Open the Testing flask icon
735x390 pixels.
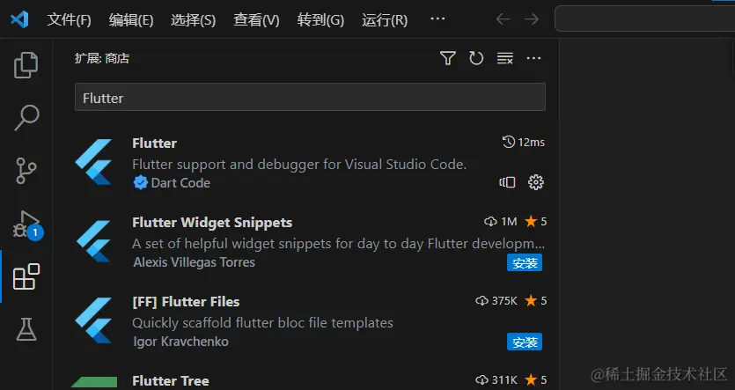point(26,329)
